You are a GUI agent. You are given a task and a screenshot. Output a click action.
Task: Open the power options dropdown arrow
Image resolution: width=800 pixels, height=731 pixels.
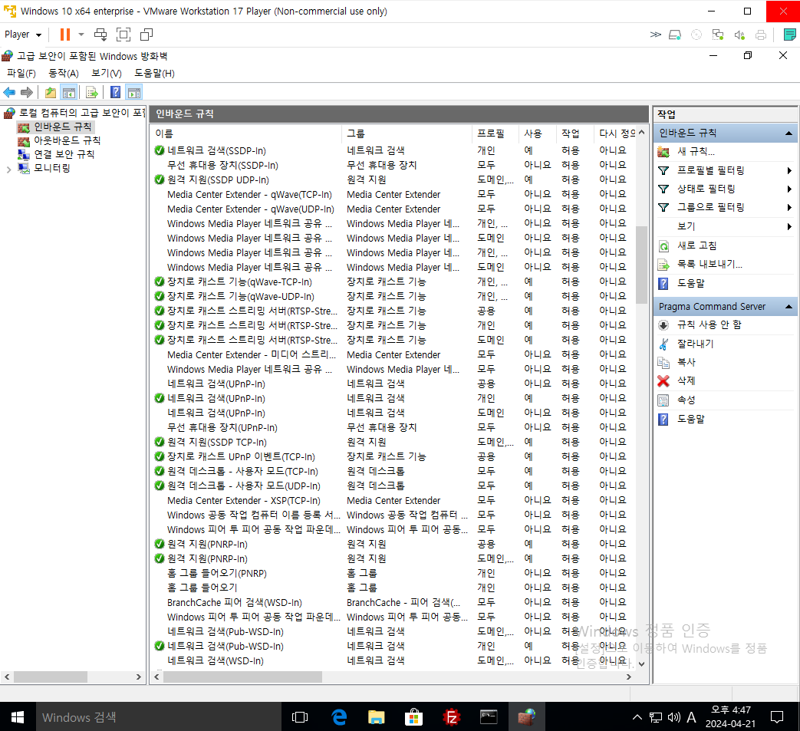81,35
